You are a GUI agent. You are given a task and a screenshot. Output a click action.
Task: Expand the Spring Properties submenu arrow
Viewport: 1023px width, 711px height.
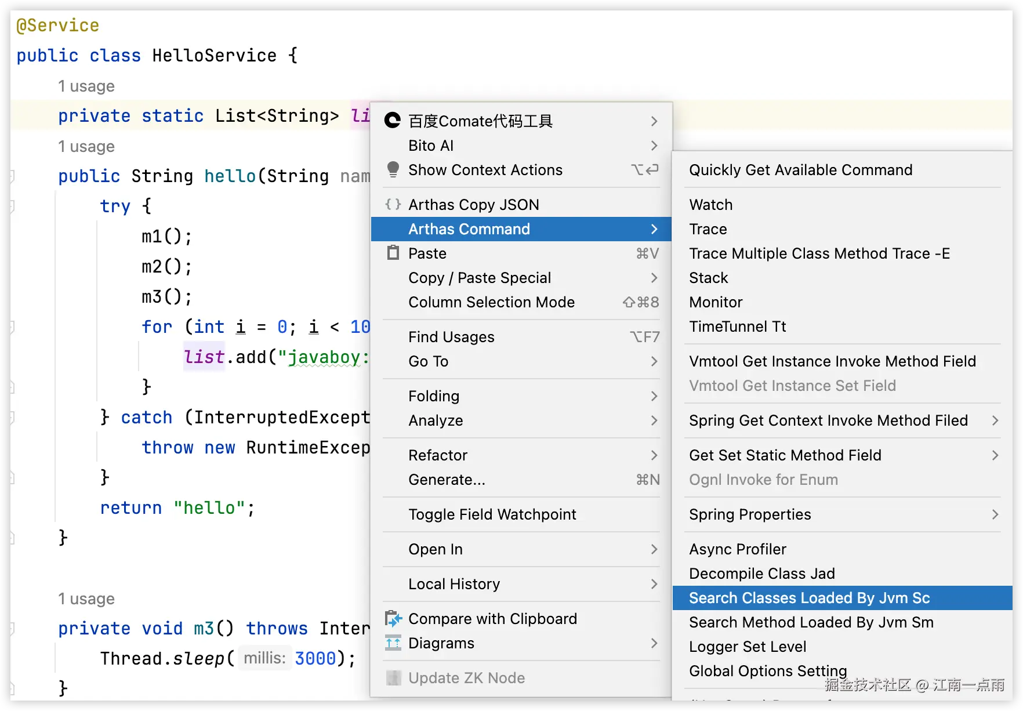point(995,514)
